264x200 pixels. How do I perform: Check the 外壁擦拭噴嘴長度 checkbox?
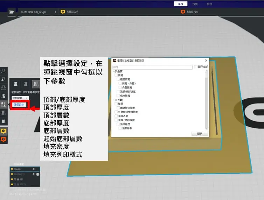point(116,112)
